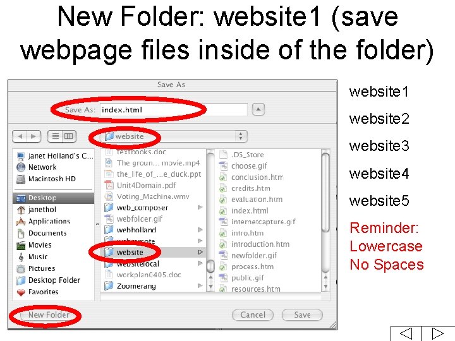Screen dimensions: 455x341
Task: Select the website folder in file list
Action: pyautogui.click(x=153, y=252)
